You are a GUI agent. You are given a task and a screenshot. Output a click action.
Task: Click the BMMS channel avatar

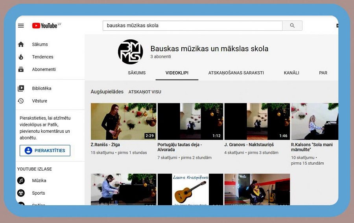click(131, 52)
